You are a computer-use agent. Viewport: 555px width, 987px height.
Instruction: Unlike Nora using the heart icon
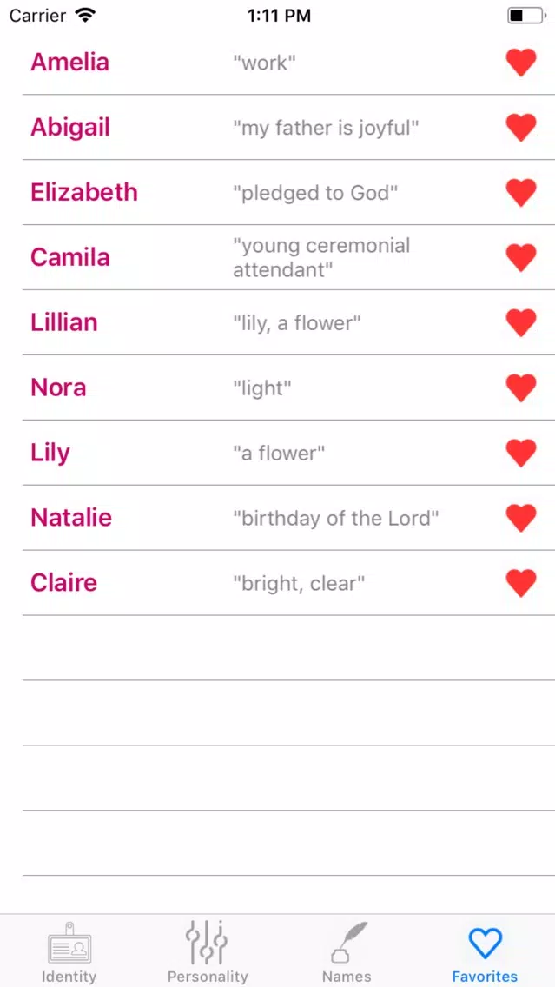(x=521, y=388)
